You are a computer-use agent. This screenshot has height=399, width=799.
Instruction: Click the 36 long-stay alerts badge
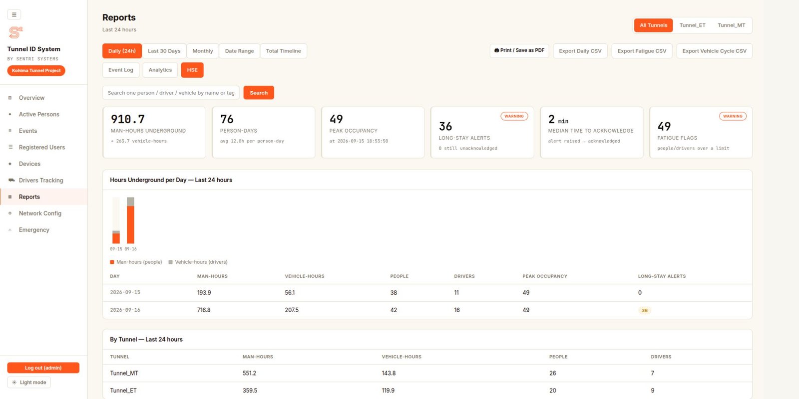click(645, 310)
